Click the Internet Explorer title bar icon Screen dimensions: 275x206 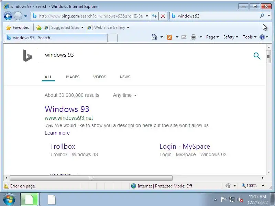tap(6, 6)
